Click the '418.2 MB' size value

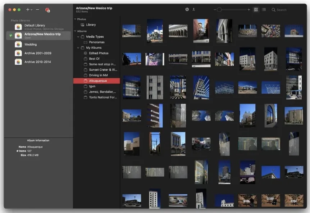pos(33,155)
